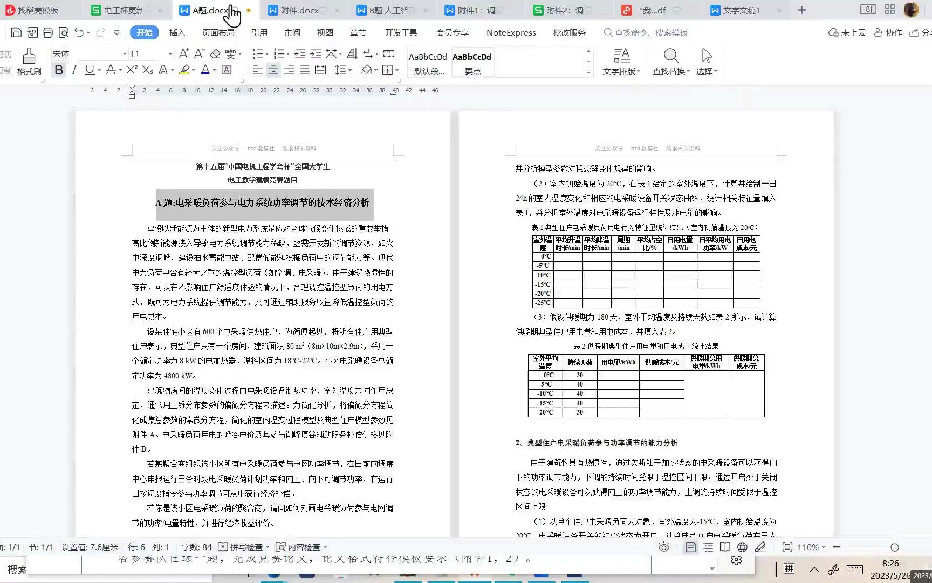The height and width of the screenshot is (583, 932).
Task: Switch to read mode via status bar icon
Action: coord(725,547)
